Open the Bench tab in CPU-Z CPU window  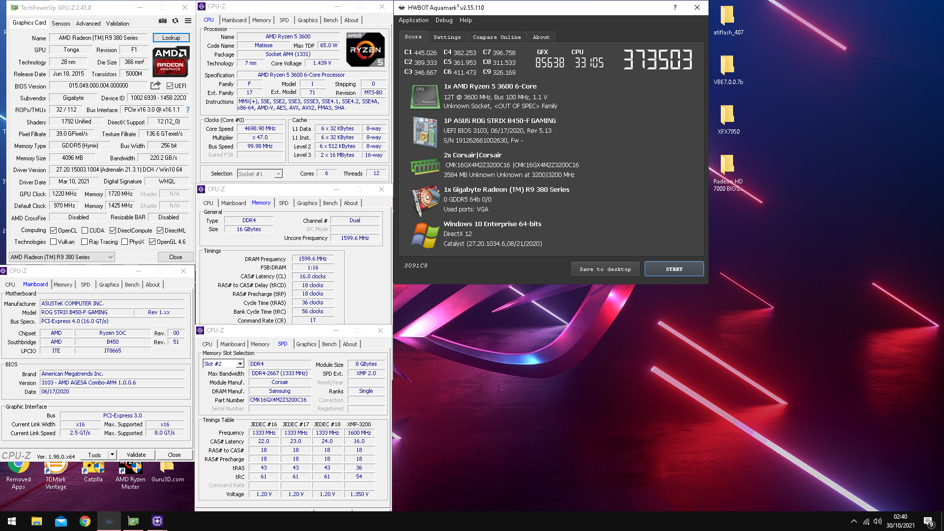pyautogui.click(x=330, y=20)
